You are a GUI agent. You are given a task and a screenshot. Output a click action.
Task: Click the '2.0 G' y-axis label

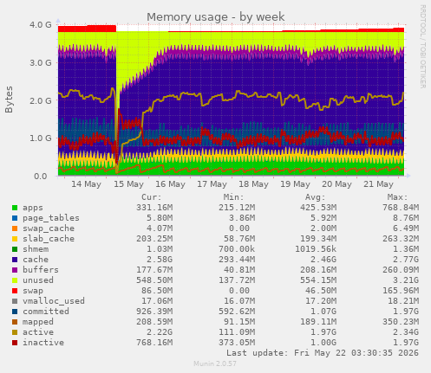click(41, 100)
